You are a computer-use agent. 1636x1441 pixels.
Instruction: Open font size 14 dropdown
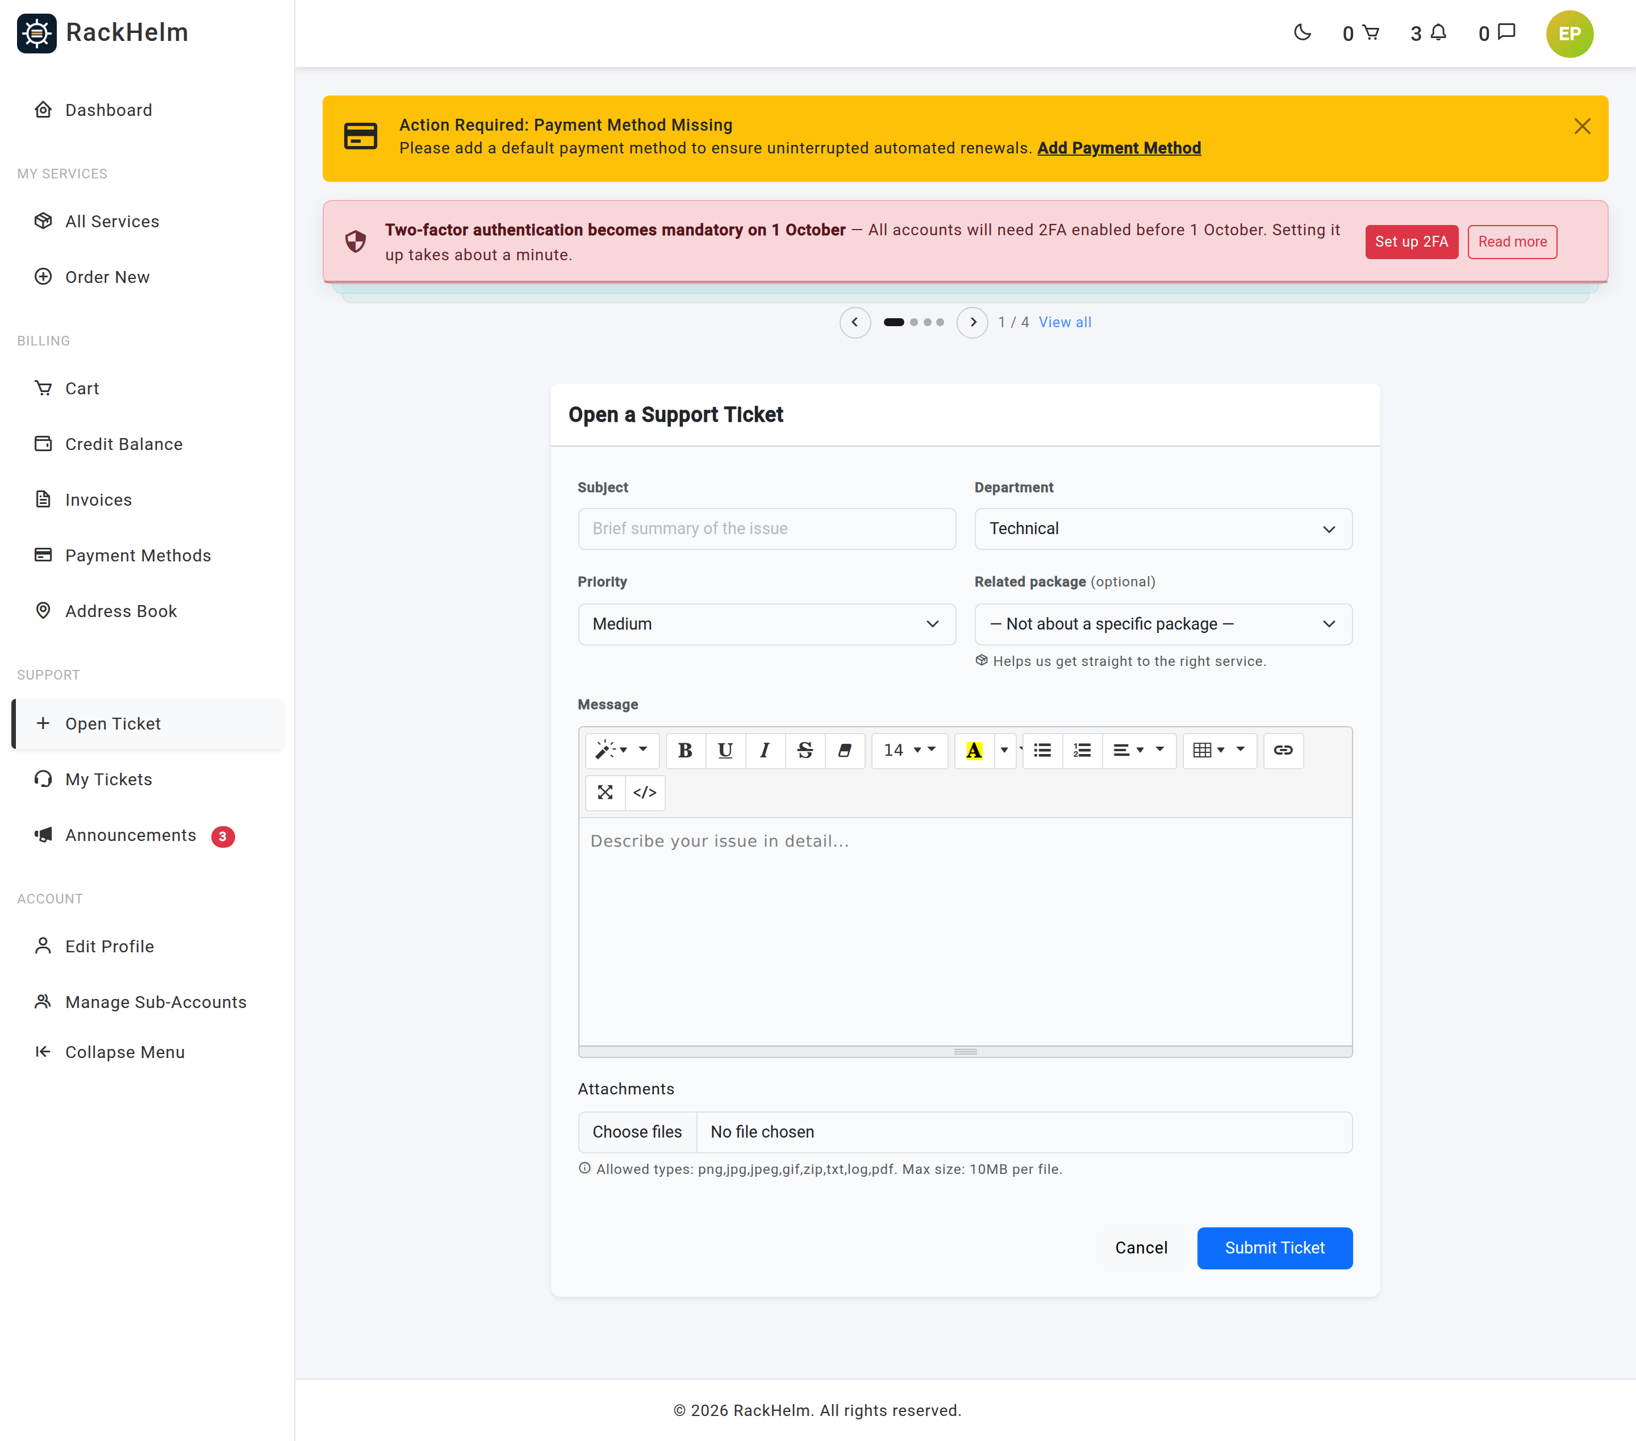click(x=909, y=751)
